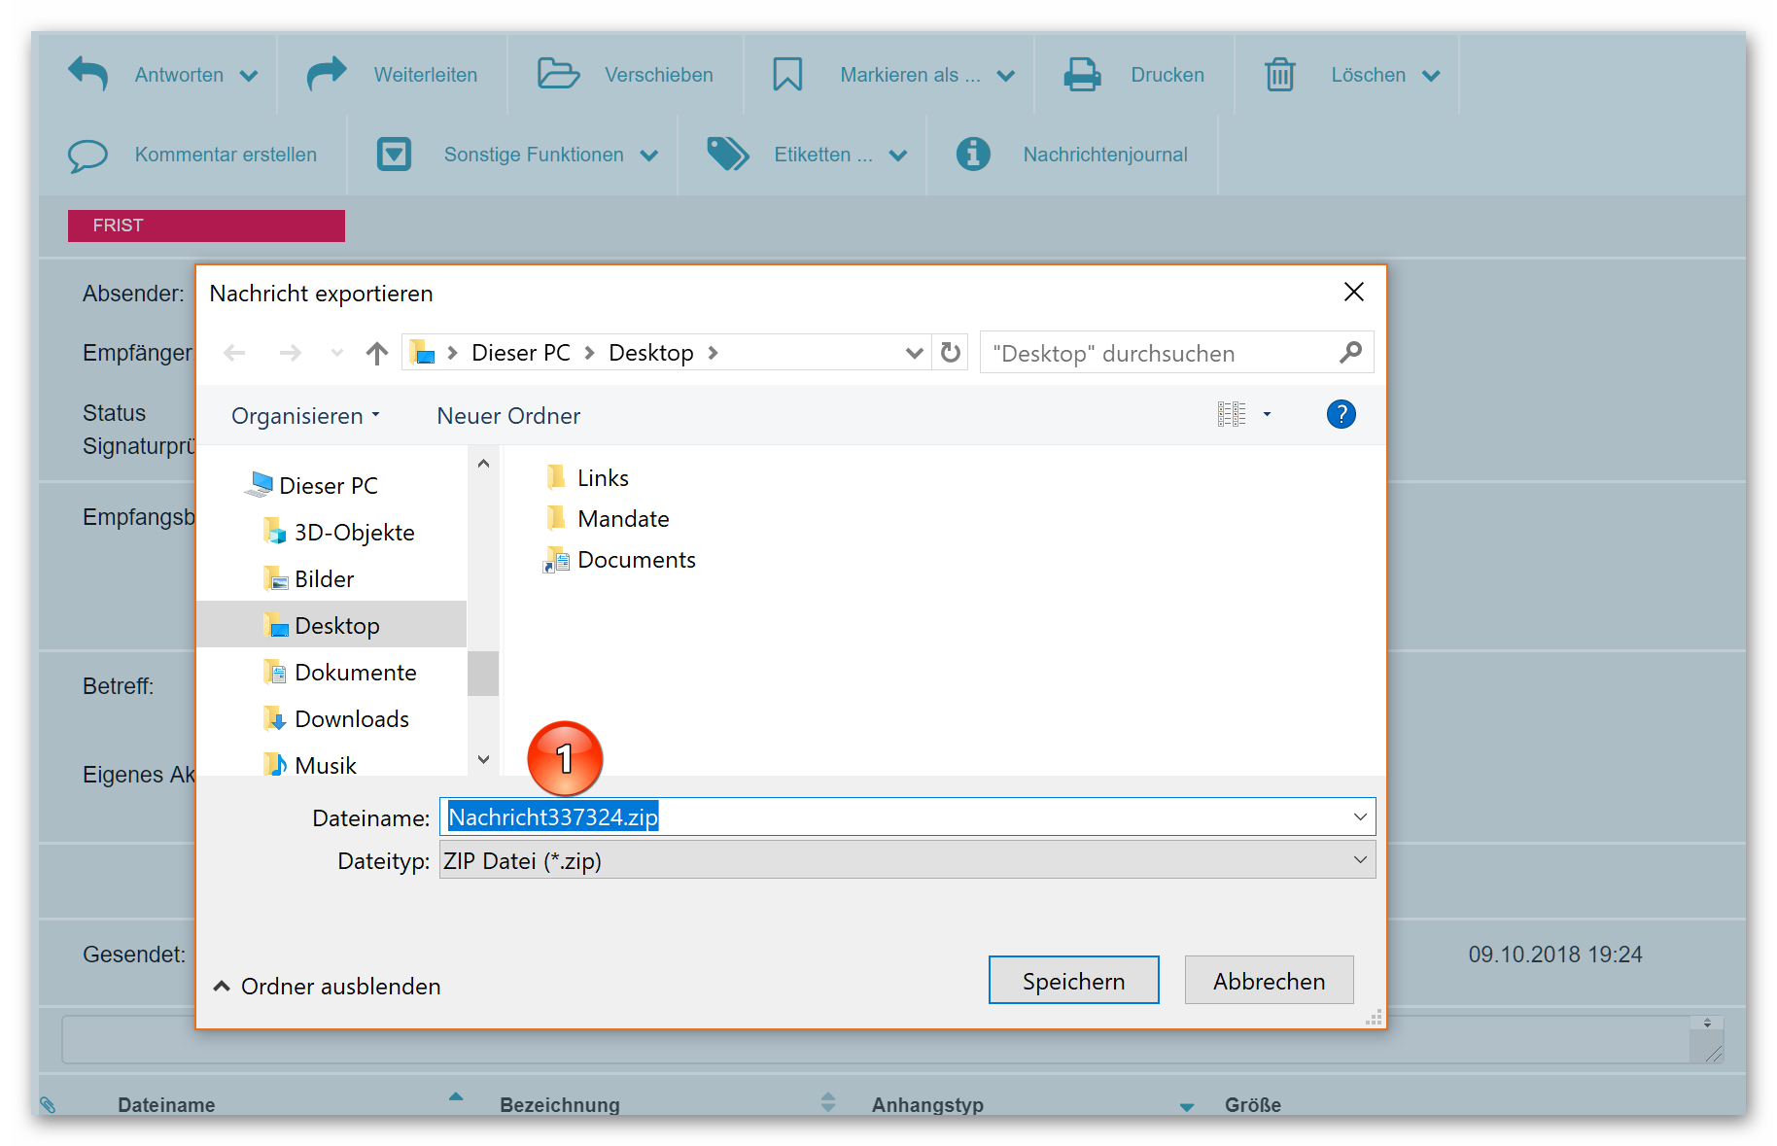Collapse folders via Ordner ausblenden
The image size is (1777, 1146).
(x=327, y=987)
